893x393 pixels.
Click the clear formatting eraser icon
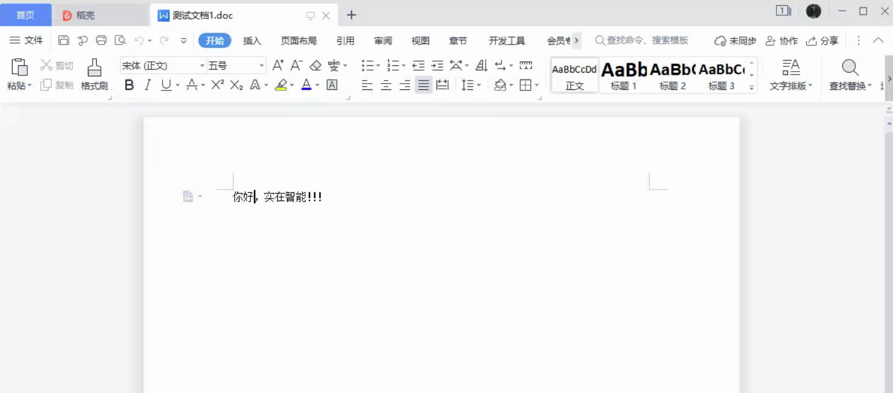click(x=315, y=65)
